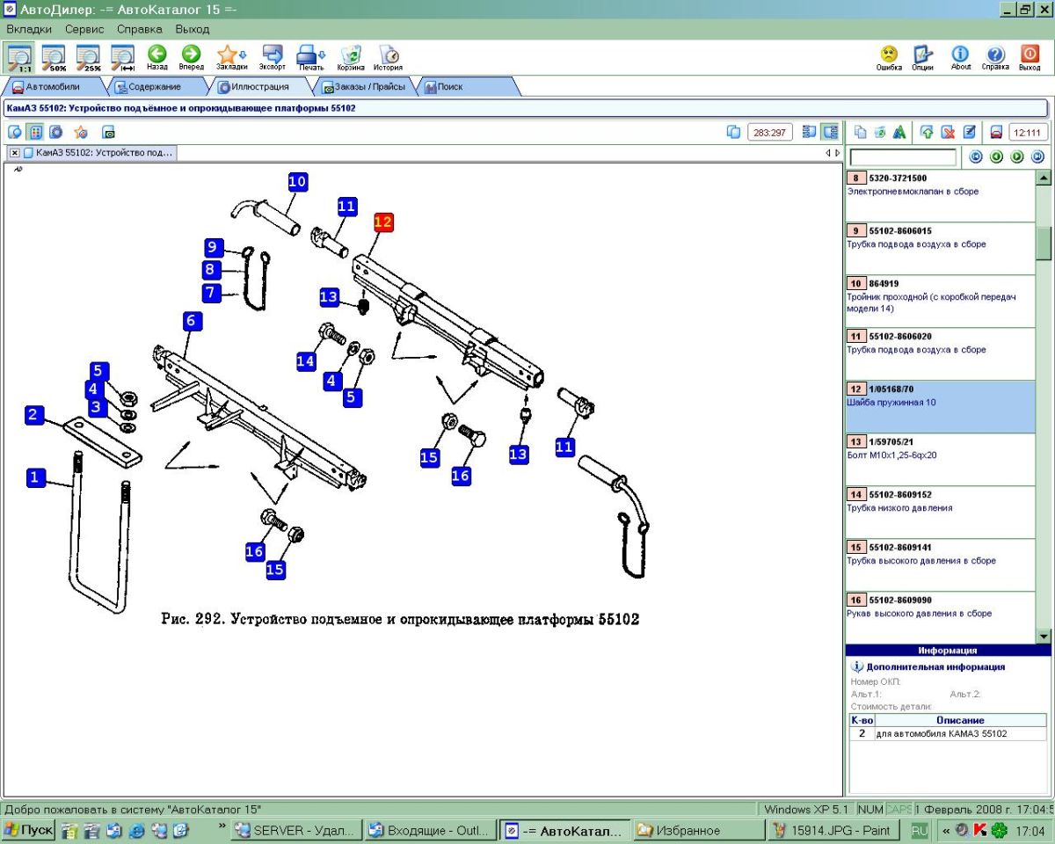Click the red car icon in parts toolbar
1055x844 pixels.
pyautogui.click(x=997, y=132)
